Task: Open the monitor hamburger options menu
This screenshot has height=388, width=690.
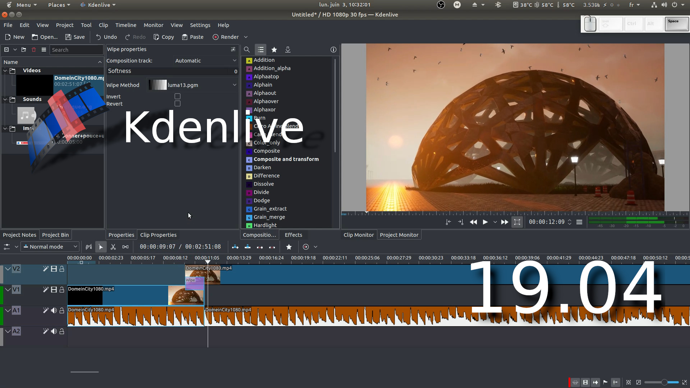Action: click(579, 222)
